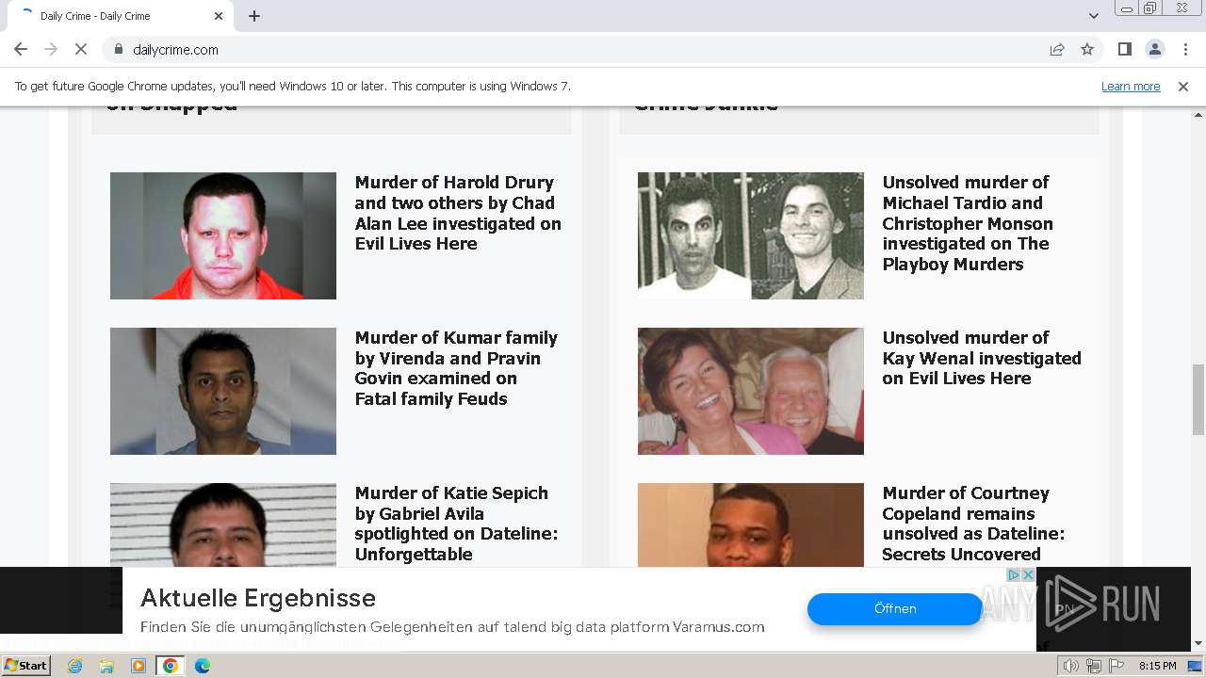Click the Tardio and Monson photo thumbnail
Screen dimensions: 1206x678
coord(751,235)
